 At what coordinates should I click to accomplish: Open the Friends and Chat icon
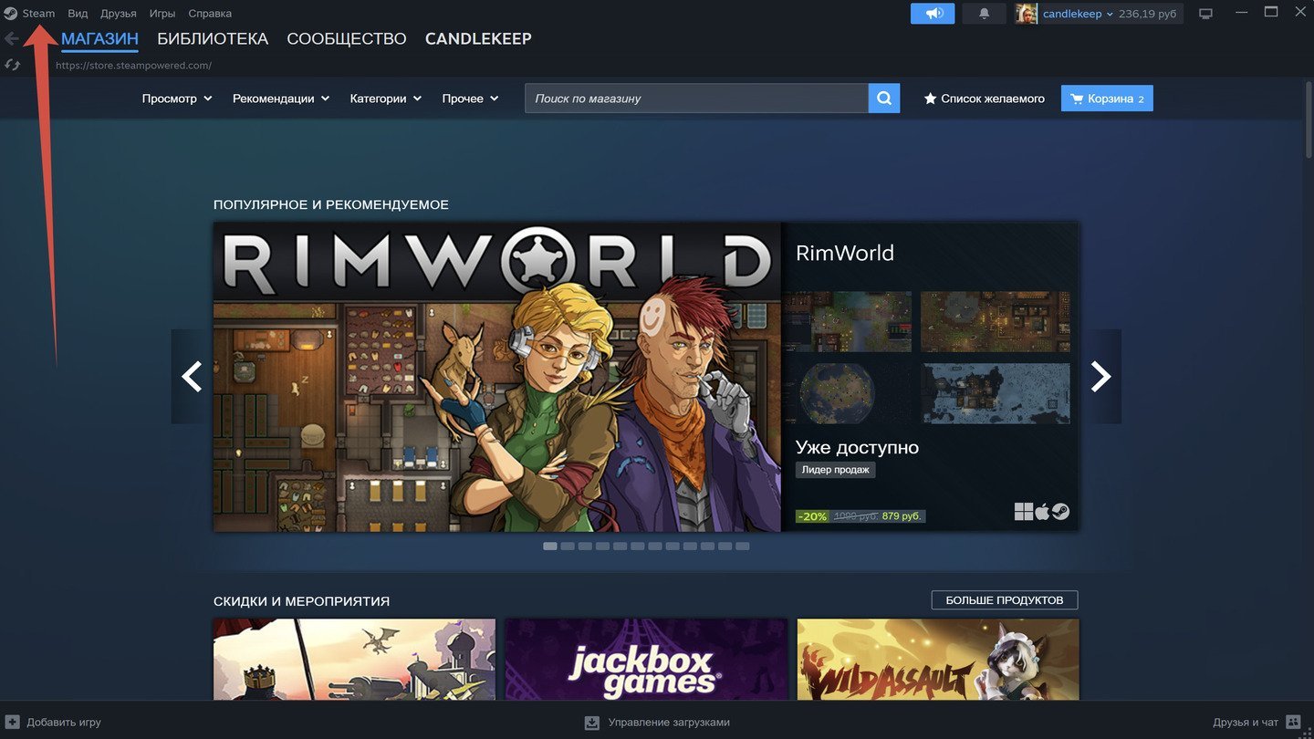(1293, 722)
